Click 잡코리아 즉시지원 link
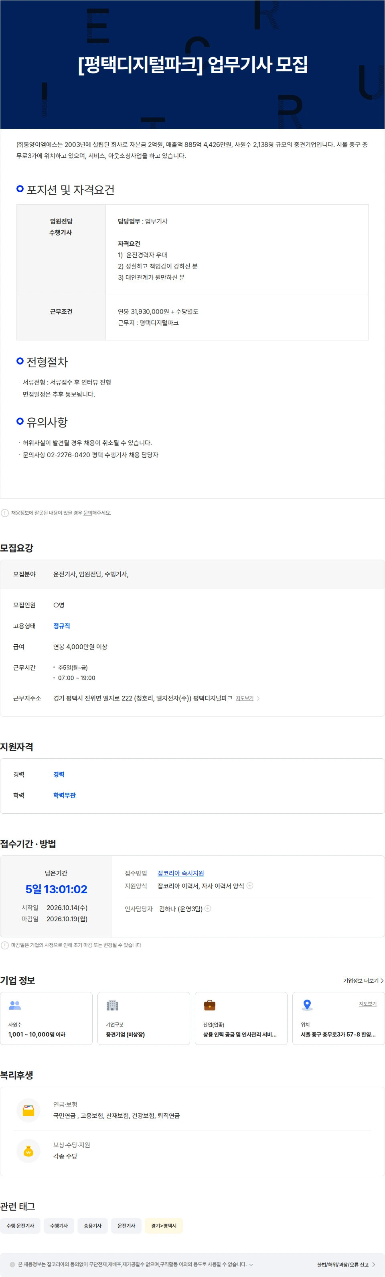The height and width of the screenshot is (1277, 385). (x=180, y=873)
